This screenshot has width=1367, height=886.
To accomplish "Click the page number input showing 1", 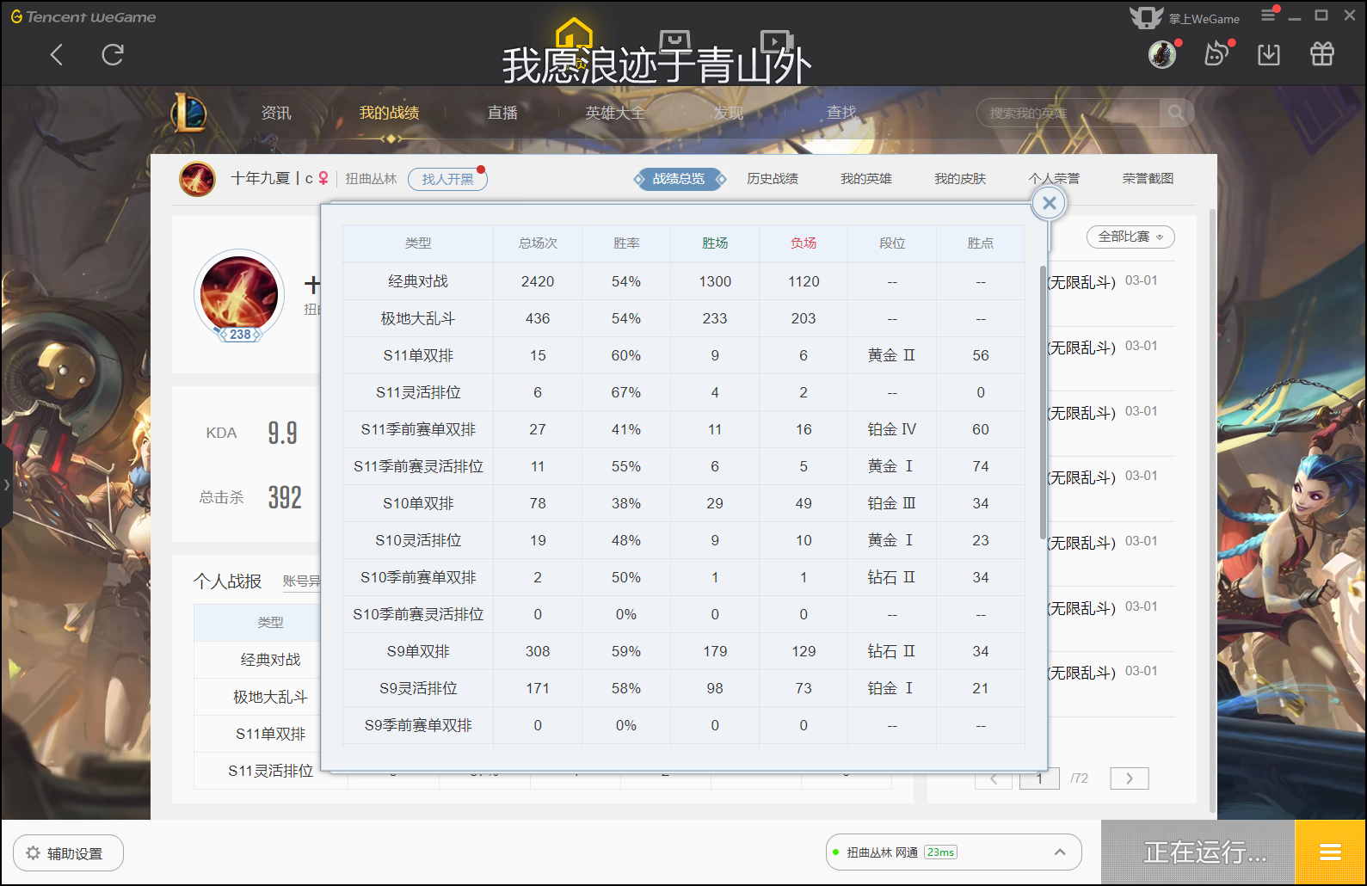I will (1039, 778).
